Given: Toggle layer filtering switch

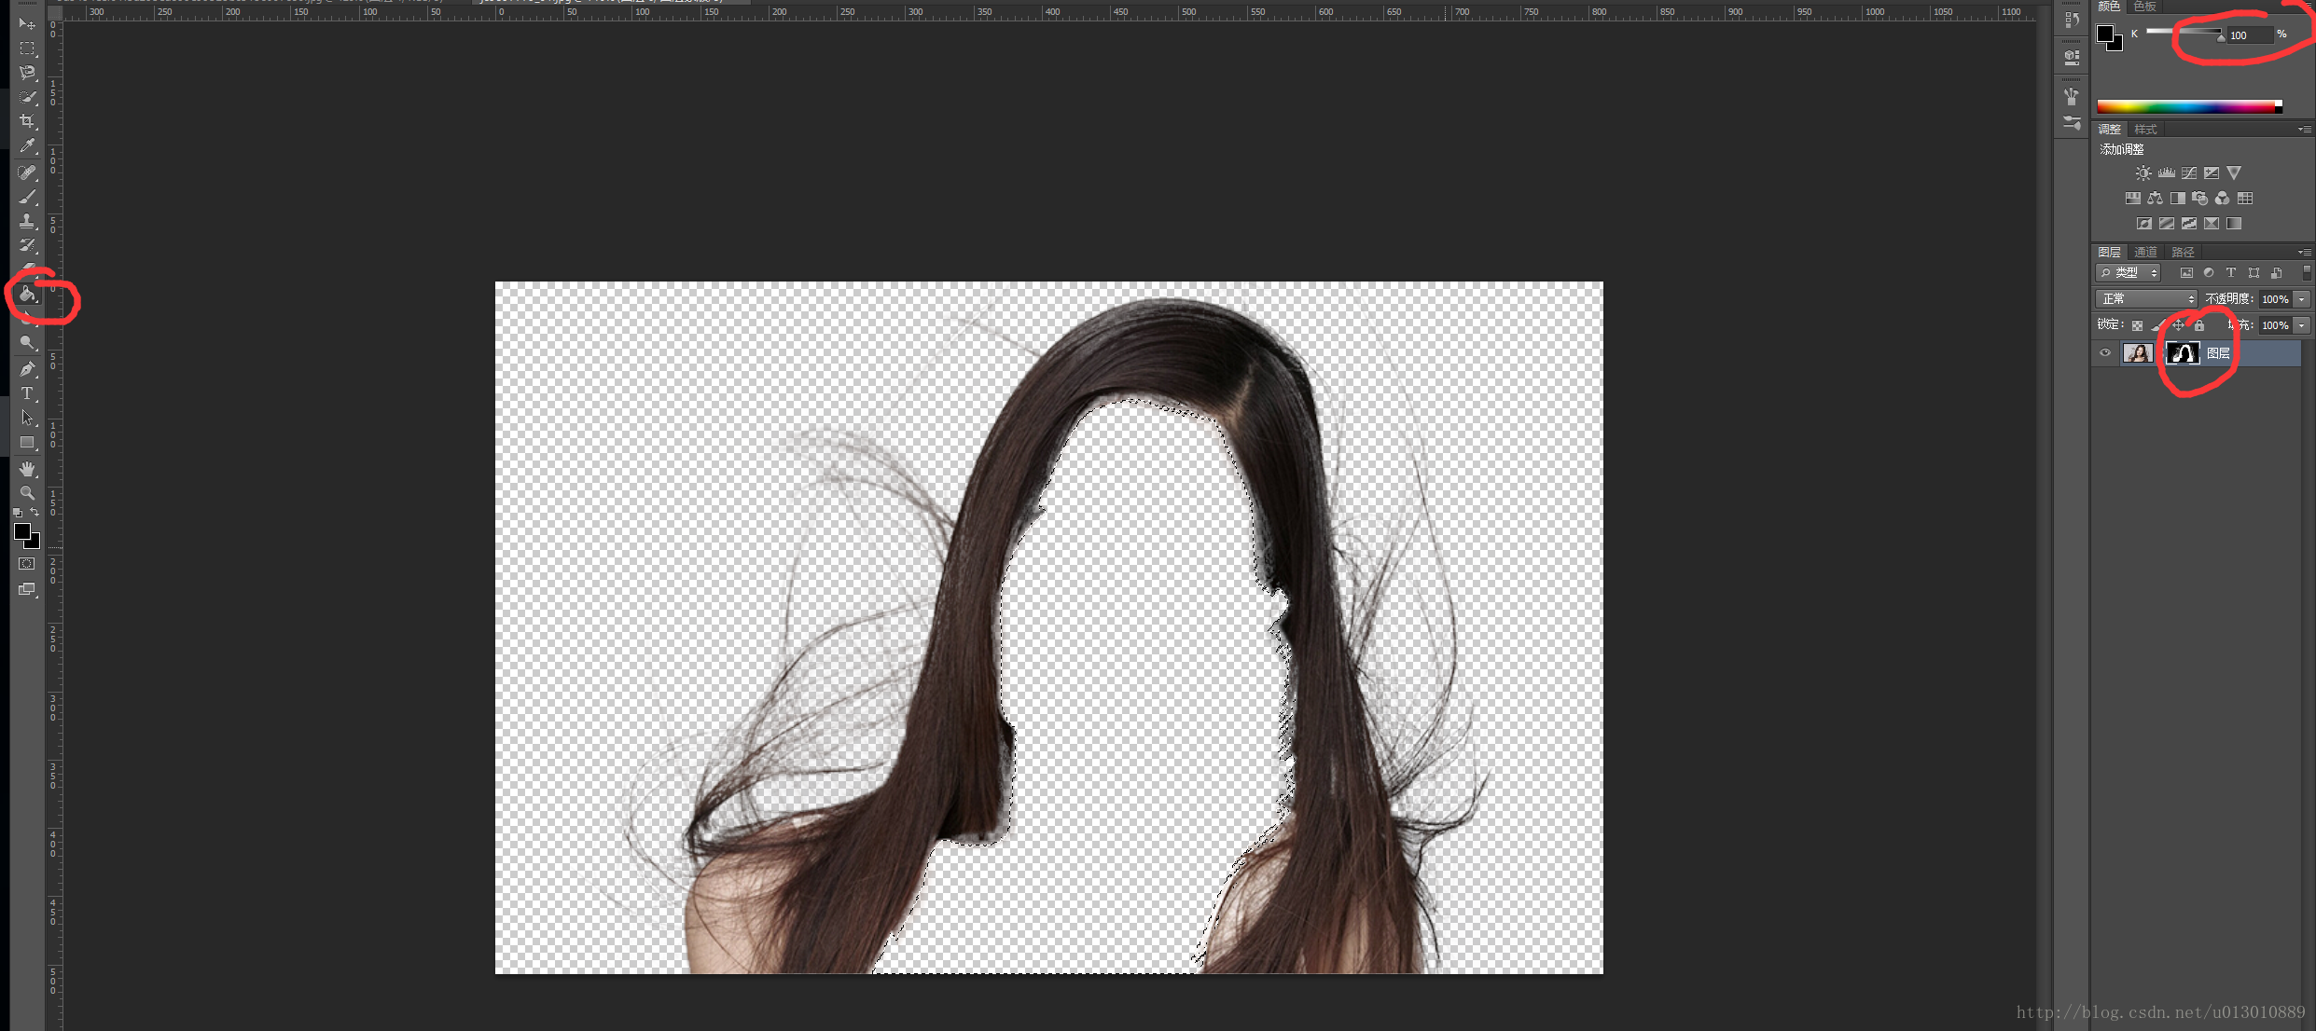Looking at the screenshot, I should (x=2307, y=273).
